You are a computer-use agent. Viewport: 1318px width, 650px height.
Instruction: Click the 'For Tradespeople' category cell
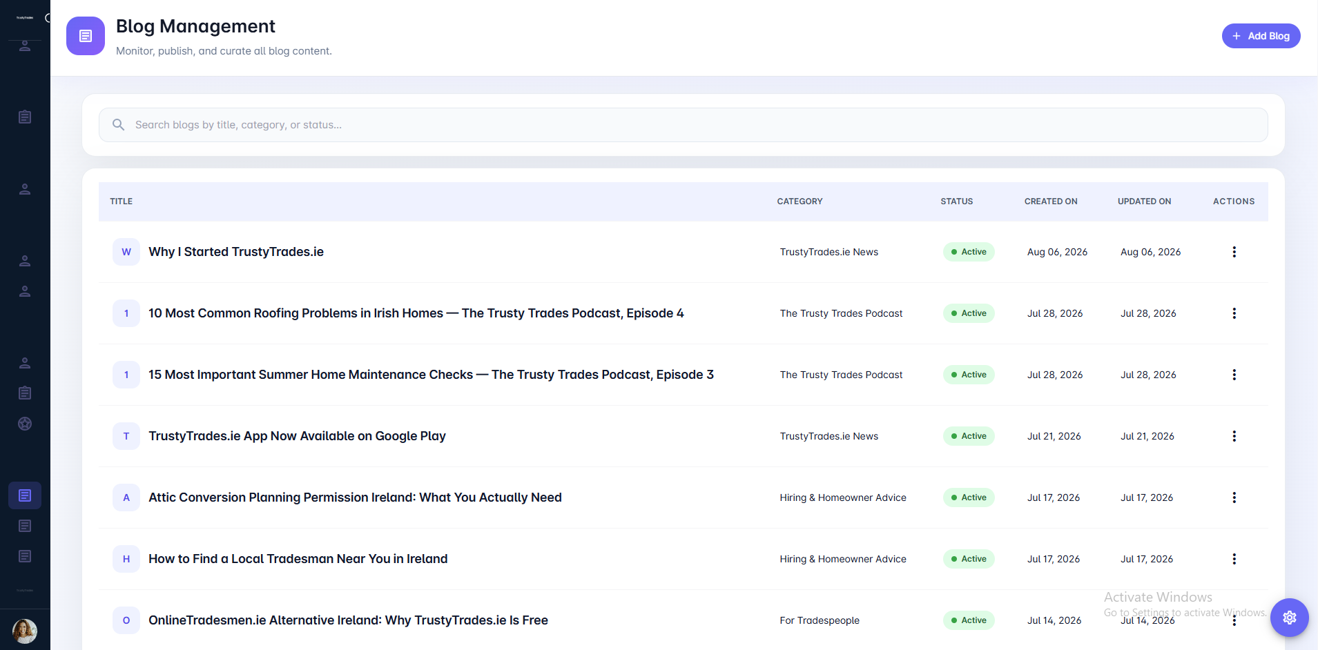pyautogui.click(x=820, y=620)
